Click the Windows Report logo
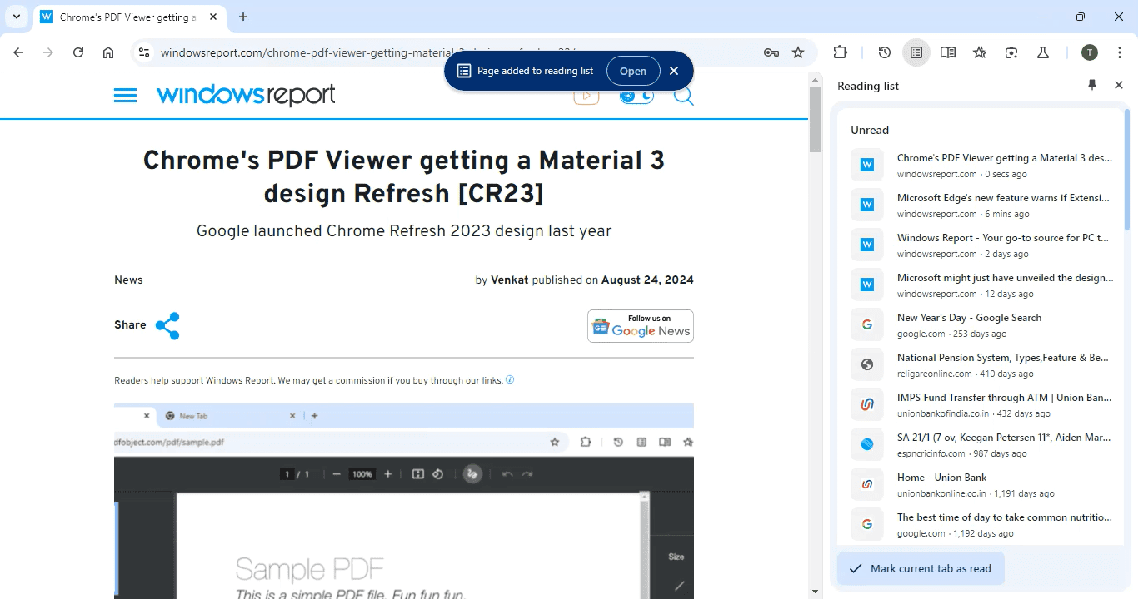The image size is (1138, 599). click(x=246, y=95)
